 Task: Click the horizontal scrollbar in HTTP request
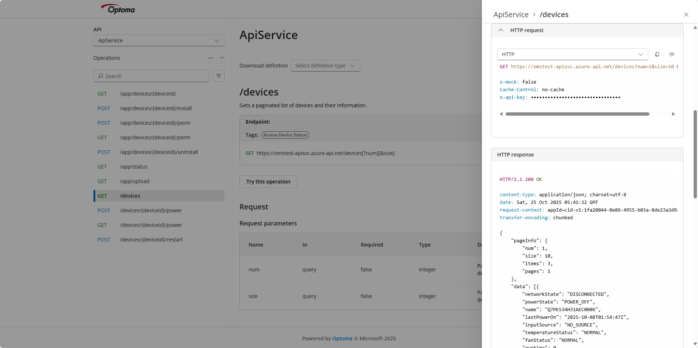point(577,114)
